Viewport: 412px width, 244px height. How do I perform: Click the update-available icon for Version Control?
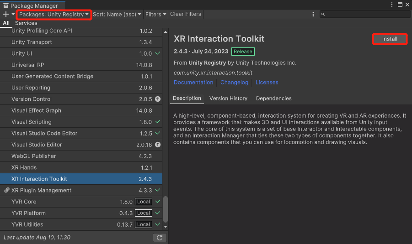pos(158,99)
